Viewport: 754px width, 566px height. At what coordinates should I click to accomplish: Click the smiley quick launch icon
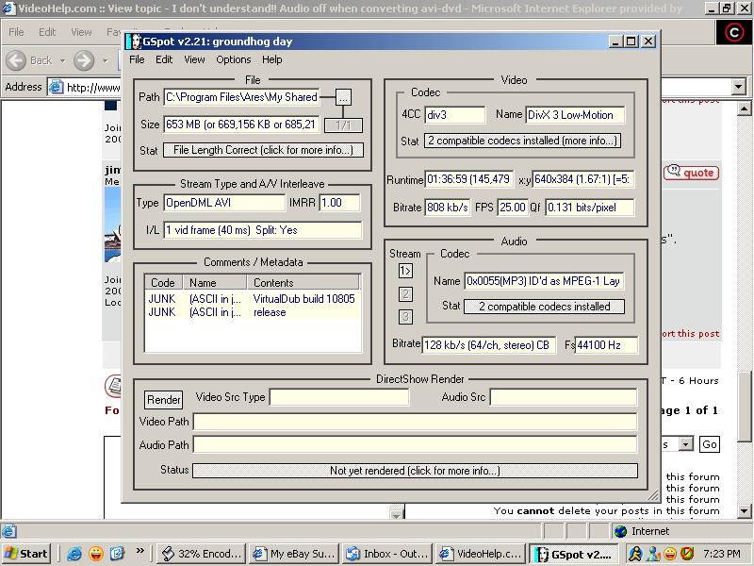point(96,554)
